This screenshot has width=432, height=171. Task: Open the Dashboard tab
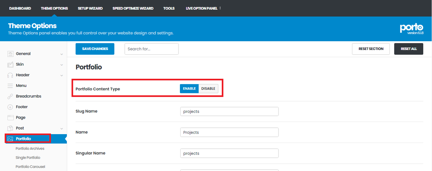pos(20,8)
